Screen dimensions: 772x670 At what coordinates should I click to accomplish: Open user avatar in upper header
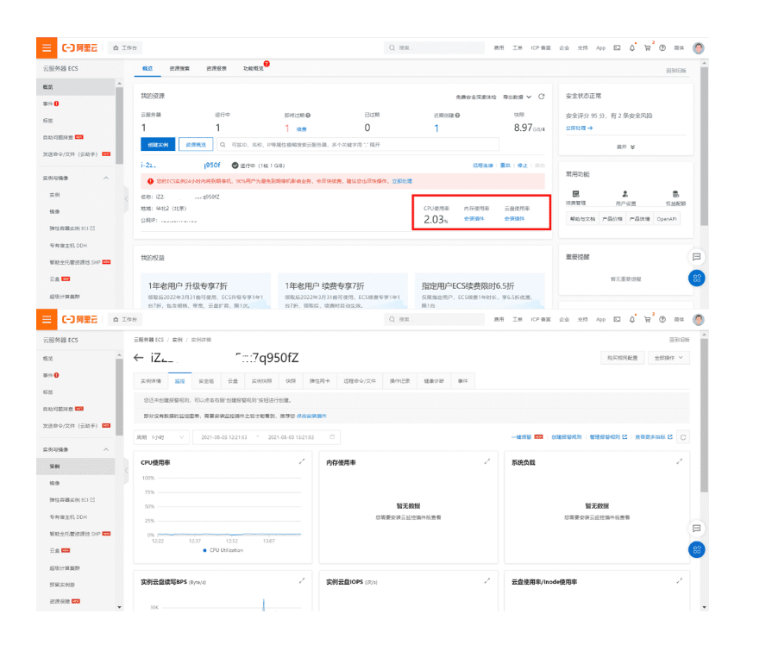[x=698, y=47]
